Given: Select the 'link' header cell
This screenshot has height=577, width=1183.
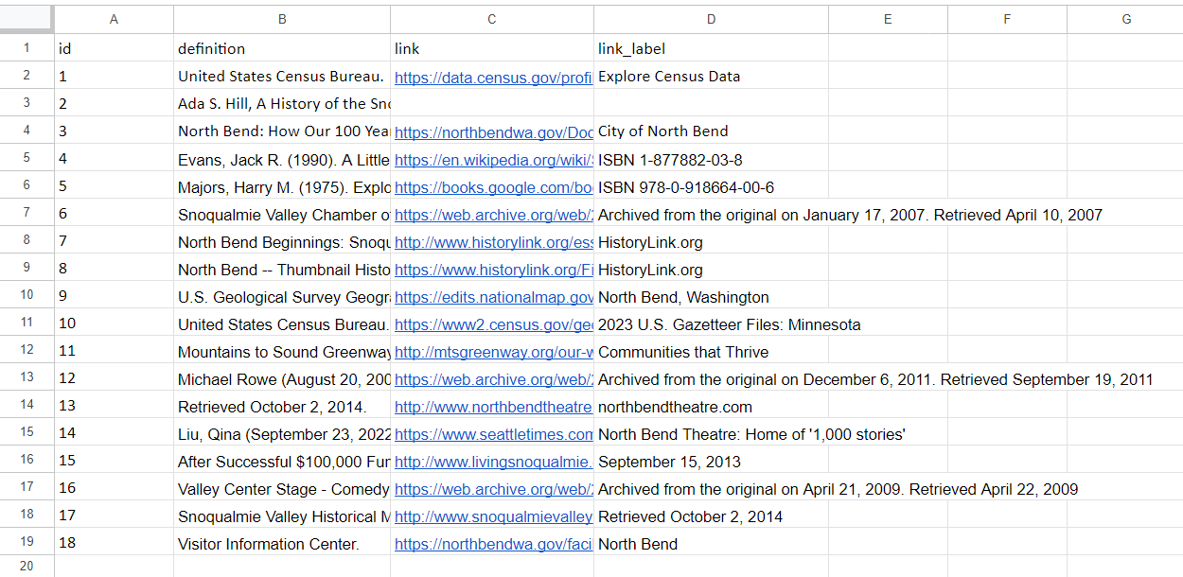Looking at the screenshot, I should click(492, 48).
